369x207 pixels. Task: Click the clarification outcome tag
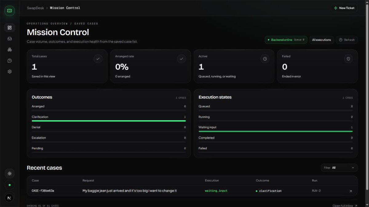click(268, 191)
